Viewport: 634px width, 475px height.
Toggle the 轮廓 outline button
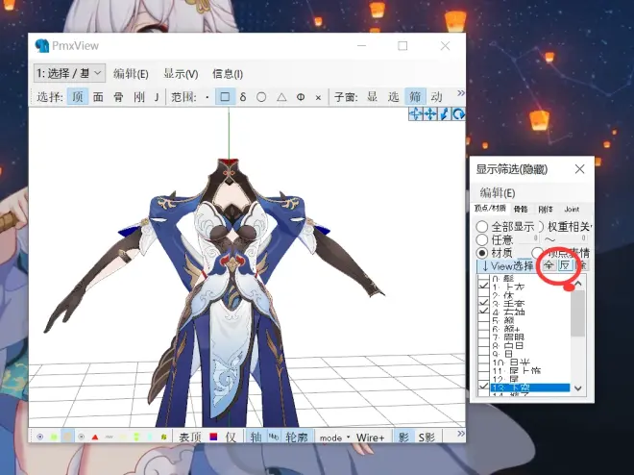(297, 437)
